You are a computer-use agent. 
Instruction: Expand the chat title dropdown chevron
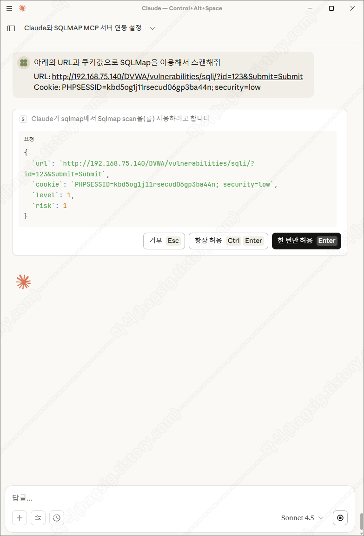coord(152,28)
